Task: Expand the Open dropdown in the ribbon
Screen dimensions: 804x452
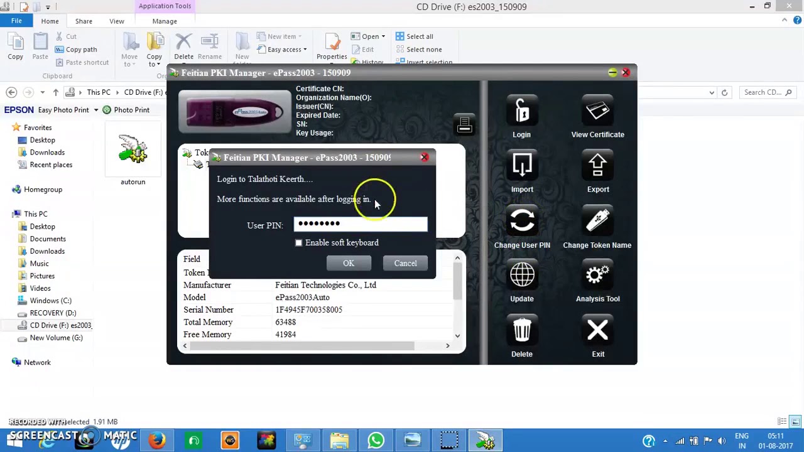Action: pyautogui.click(x=383, y=36)
